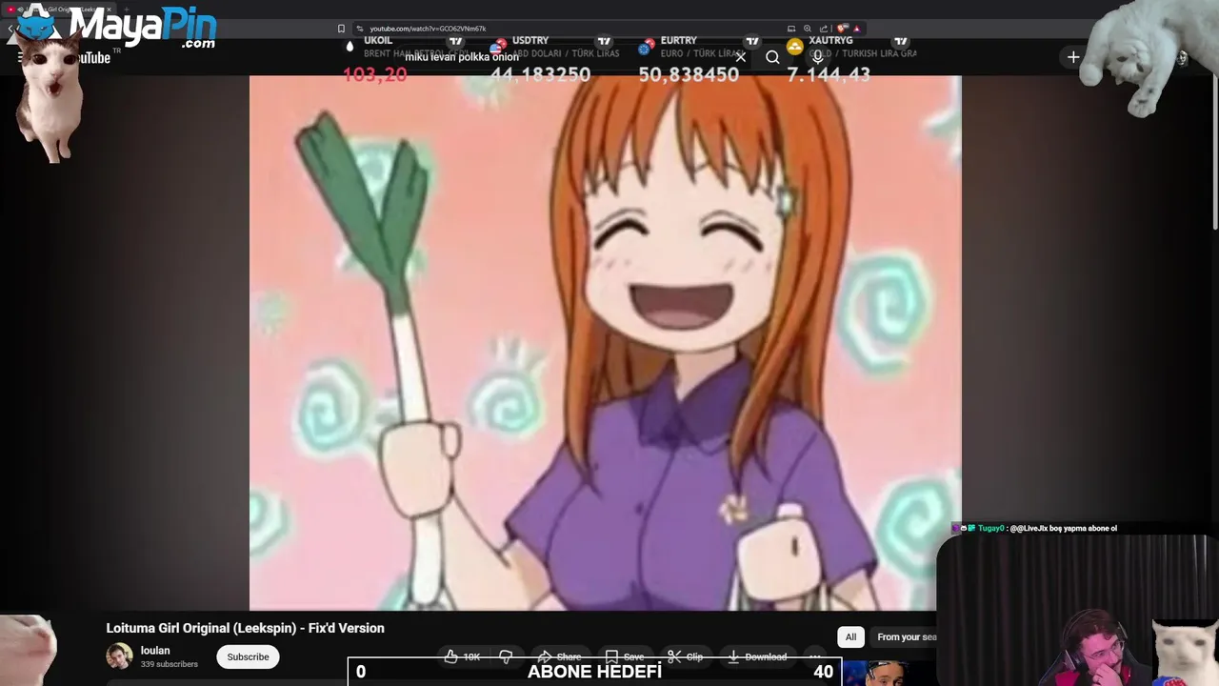Start voice search with the microphone icon
The image size is (1219, 686).
click(x=817, y=57)
